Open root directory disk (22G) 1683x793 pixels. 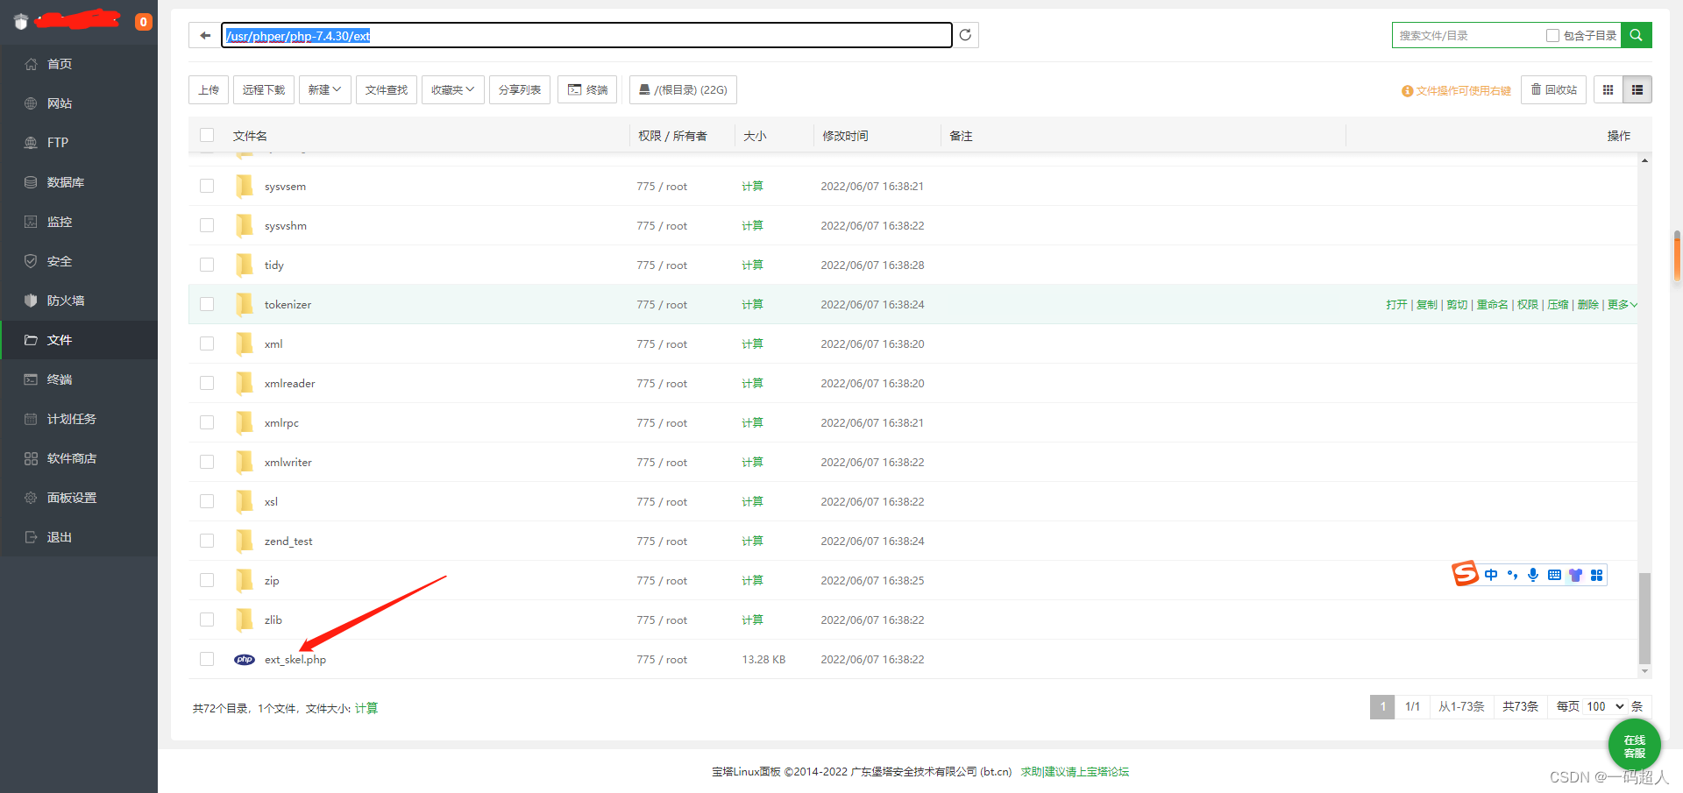point(683,89)
